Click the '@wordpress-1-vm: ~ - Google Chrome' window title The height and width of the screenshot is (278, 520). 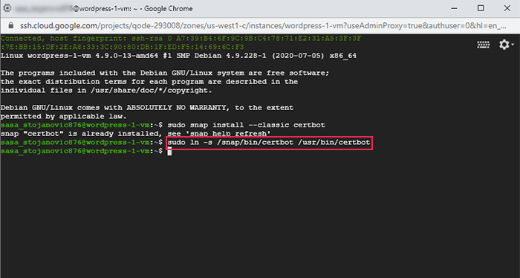133,9
